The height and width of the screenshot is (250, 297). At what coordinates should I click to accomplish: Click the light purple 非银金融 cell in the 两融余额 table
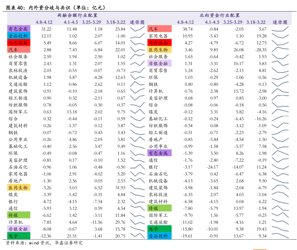point(18,229)
